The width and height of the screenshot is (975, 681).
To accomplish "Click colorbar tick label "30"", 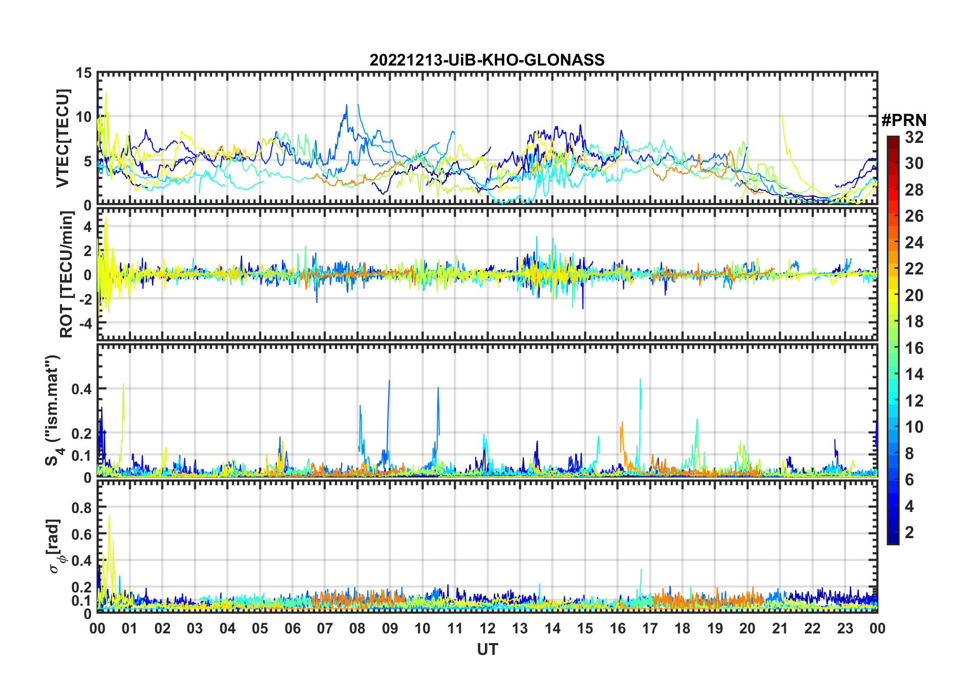I will tap(915, 163).
